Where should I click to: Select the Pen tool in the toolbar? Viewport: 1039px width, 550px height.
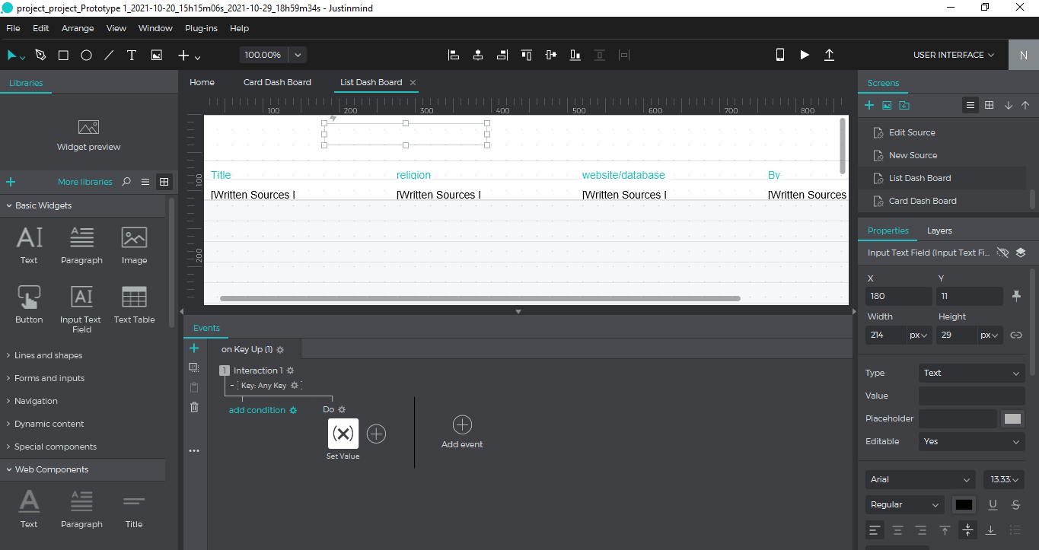pyautogui.click(x=40, y=55)
